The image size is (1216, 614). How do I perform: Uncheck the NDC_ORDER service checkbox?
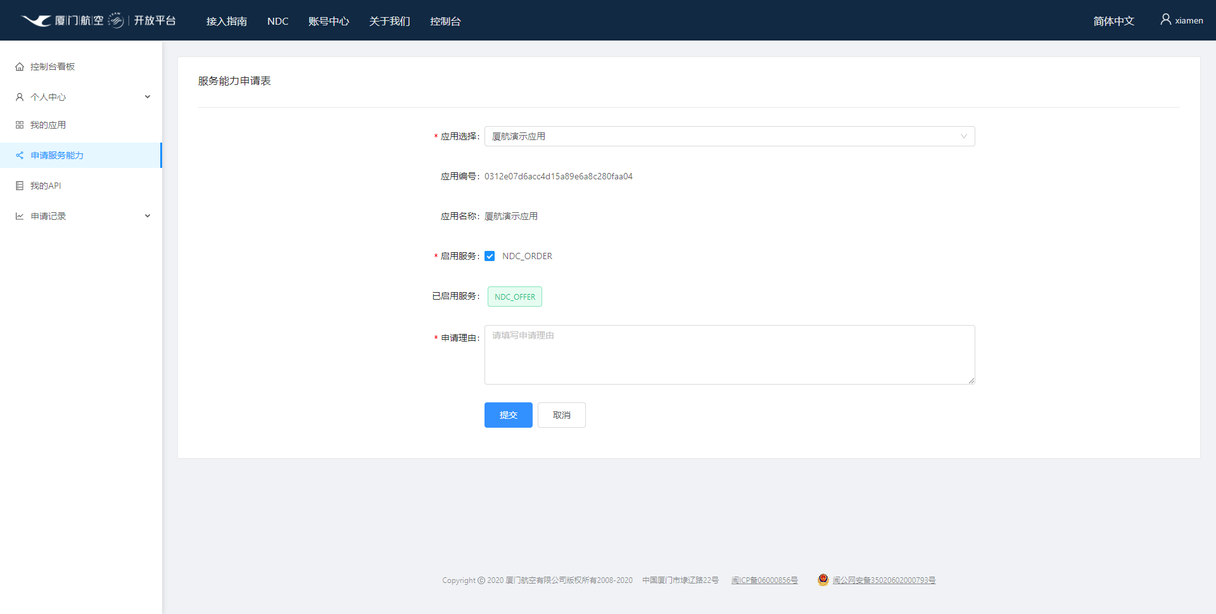[x=490, y=256]
